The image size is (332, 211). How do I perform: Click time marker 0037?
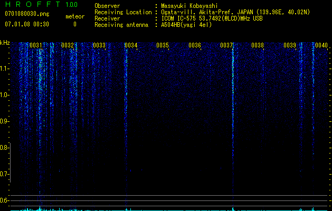click(x=226, y=45)
